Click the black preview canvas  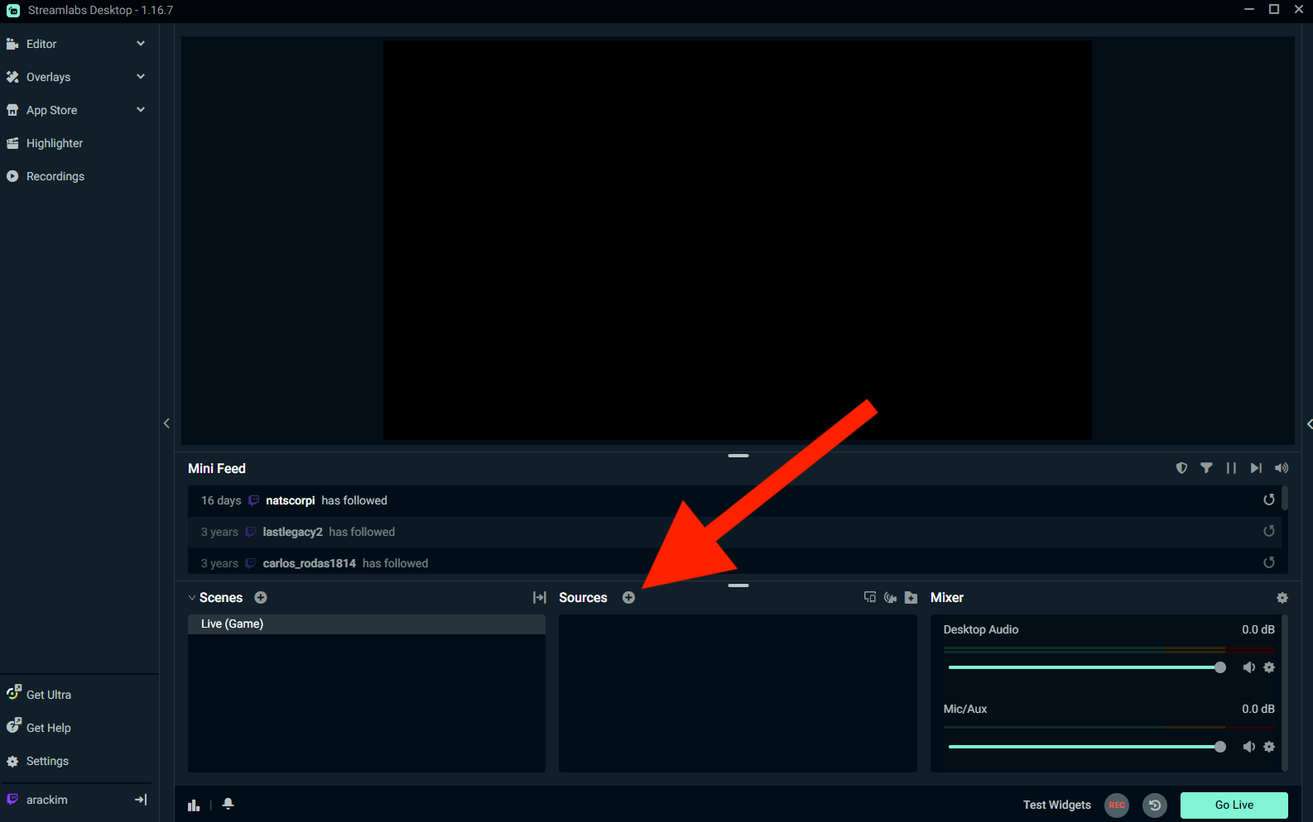point(738,241)
